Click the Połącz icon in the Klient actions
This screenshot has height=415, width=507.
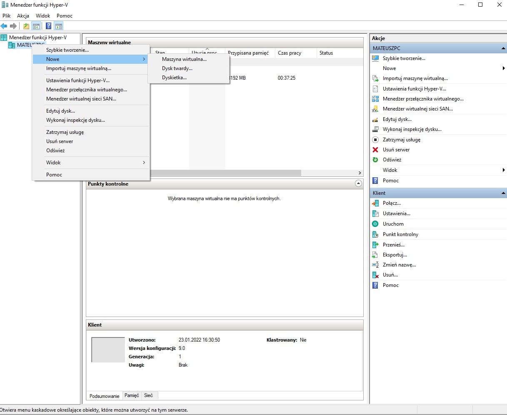tap(375, 203)
